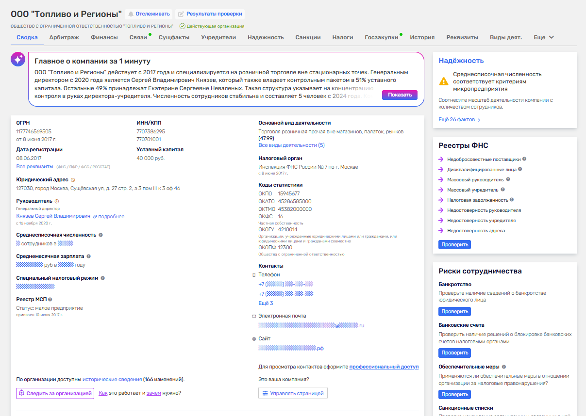Expand the Еще tab dropdown
586x416 pixels.
point(544,37)
